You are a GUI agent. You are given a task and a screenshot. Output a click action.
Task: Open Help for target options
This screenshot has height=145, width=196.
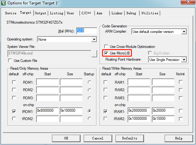179,138
